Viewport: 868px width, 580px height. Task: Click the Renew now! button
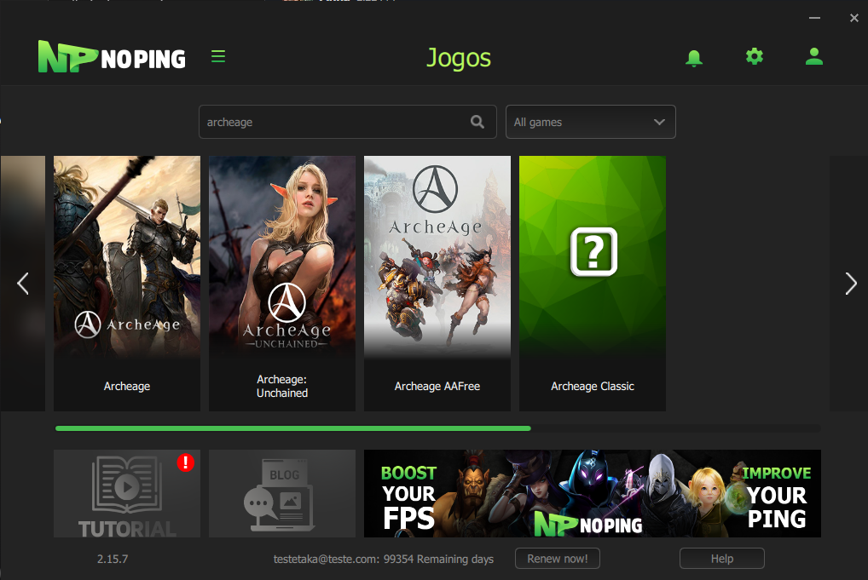558,559
